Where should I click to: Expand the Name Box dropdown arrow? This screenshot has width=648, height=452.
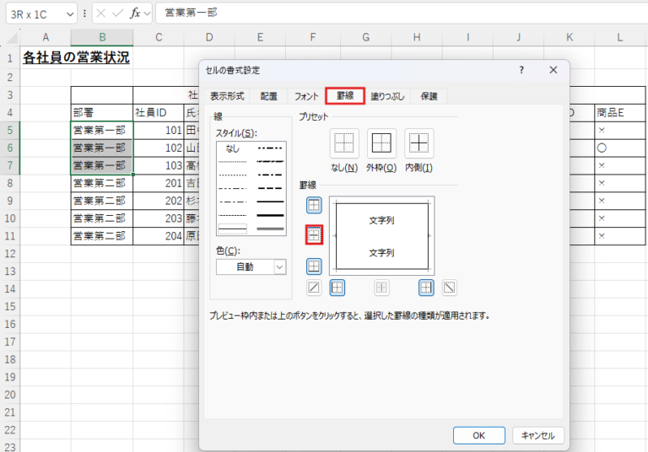tap(68, 13)
